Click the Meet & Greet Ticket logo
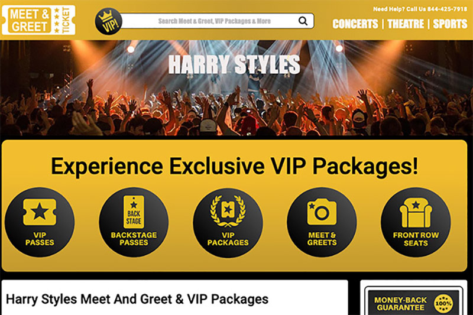 click(38, 20)
